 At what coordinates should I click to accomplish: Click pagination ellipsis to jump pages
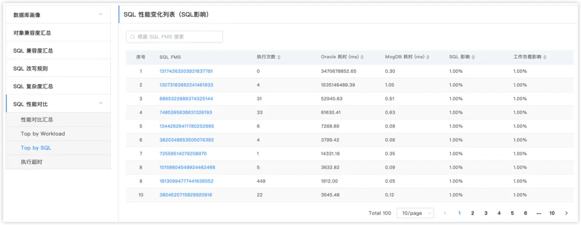point(539,213)
